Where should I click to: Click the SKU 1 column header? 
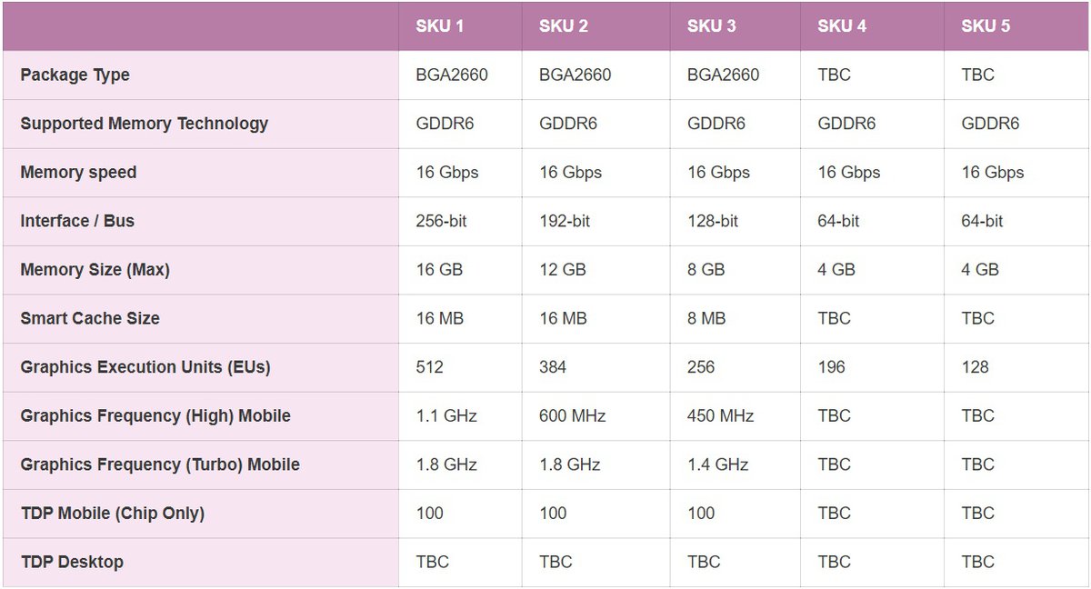440,26
